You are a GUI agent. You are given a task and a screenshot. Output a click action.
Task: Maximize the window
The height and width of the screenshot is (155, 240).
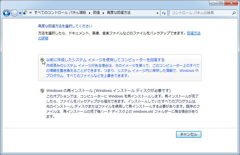[x=221, y=3]
